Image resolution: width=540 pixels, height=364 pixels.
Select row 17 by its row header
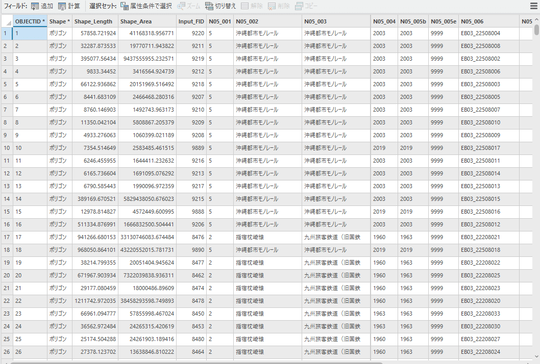[7, 237]
